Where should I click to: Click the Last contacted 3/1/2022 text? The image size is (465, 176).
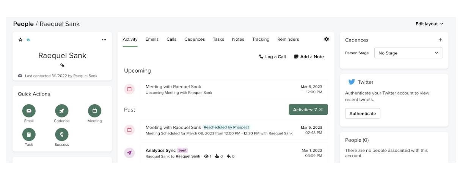coord(61,76)
